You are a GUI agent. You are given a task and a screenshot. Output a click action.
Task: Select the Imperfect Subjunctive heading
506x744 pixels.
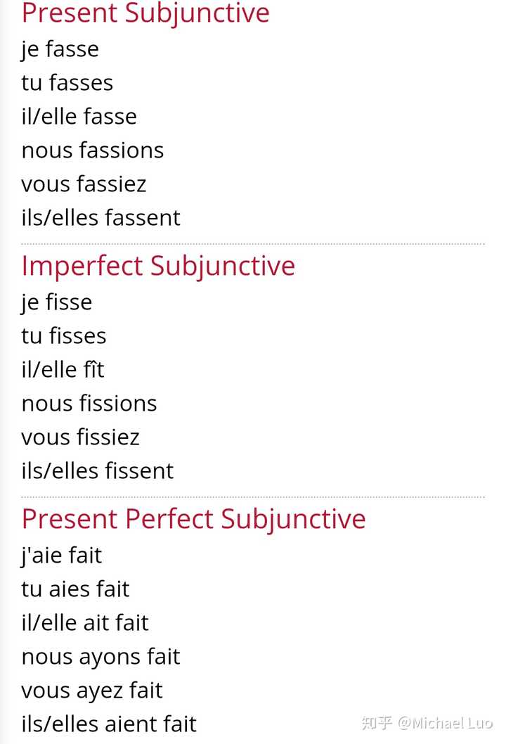(x=158, y=267)
